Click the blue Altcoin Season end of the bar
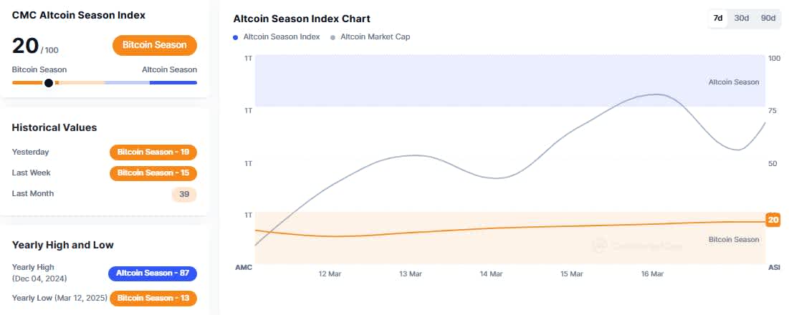This screenshot has height=315, width=789. pos(173,82)
